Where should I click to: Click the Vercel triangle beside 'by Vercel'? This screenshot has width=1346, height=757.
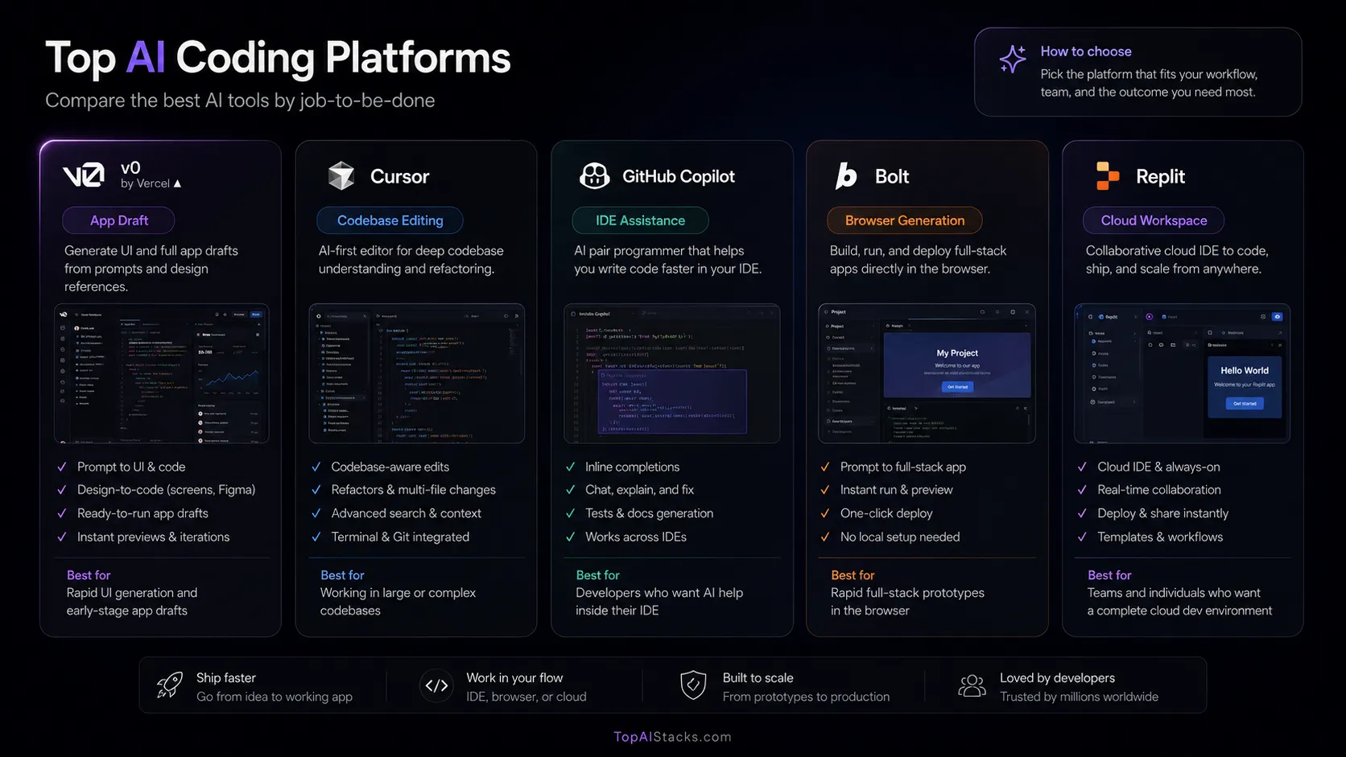pyautogui.click(x=177, y=183)
